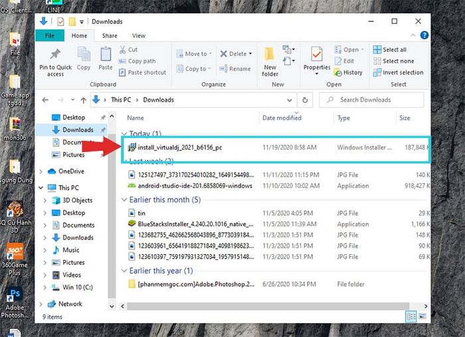This screenshot has height=337, width=465.
Task: Click Invert selection
Action: 399,72
